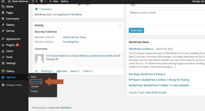Image resolution: width=205 pixels, height=111 pixels.
Task: Click Gallery in the top admin bar
Action: [65, 1]
